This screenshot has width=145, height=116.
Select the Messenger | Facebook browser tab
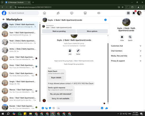(18, 2)
